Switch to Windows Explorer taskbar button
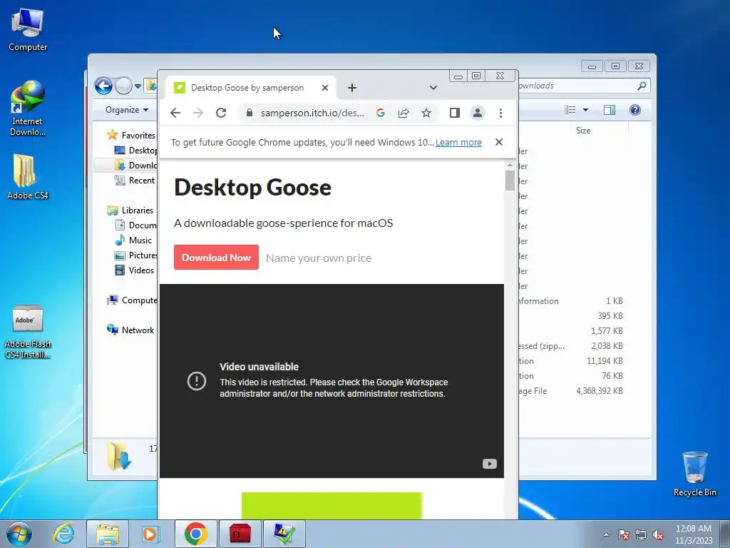The width and height of the screenshot is (730, 548). pos(108,534)
